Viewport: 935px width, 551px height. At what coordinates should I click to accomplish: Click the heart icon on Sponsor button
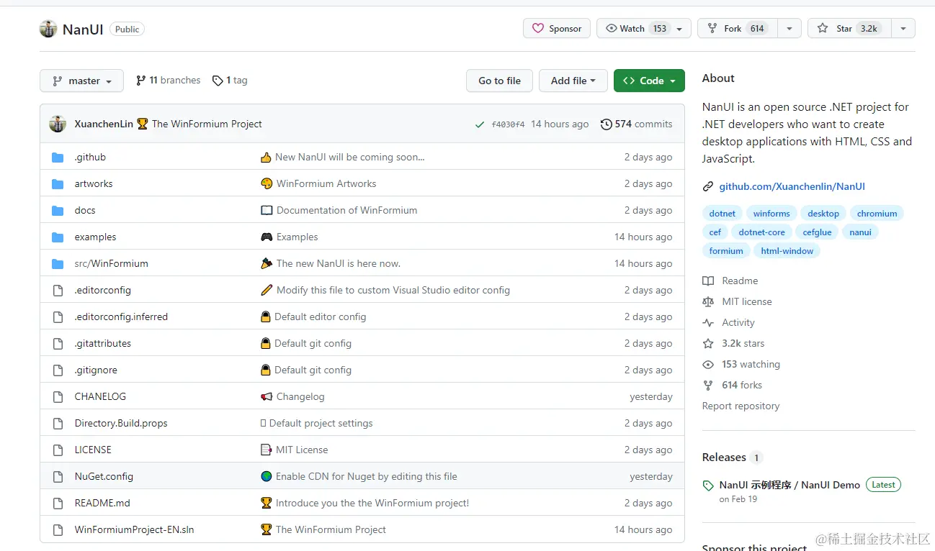(538, 28)
